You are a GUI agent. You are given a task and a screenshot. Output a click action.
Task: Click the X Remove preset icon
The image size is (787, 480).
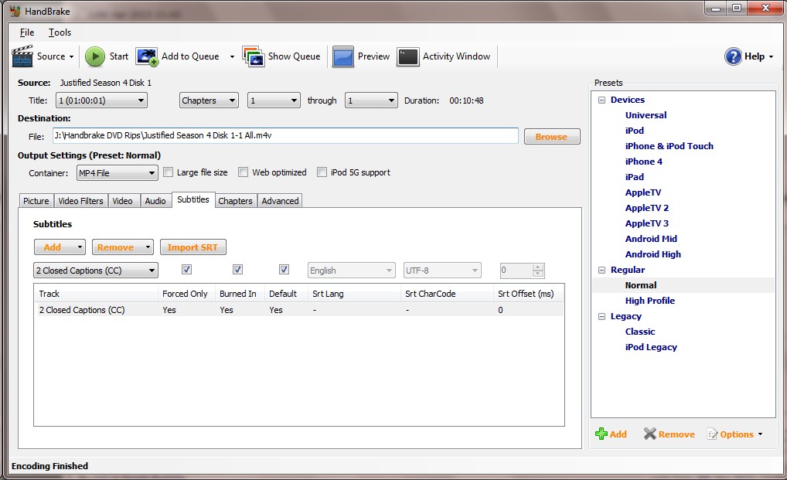[x=650, y=434]
